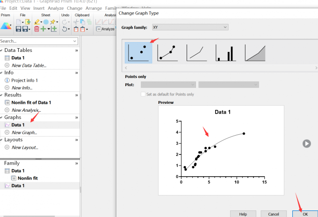Screen dimensions: 318x217
Task: Click the undo arrow icon
Action: pyautogui.click(x=64, y=29)
